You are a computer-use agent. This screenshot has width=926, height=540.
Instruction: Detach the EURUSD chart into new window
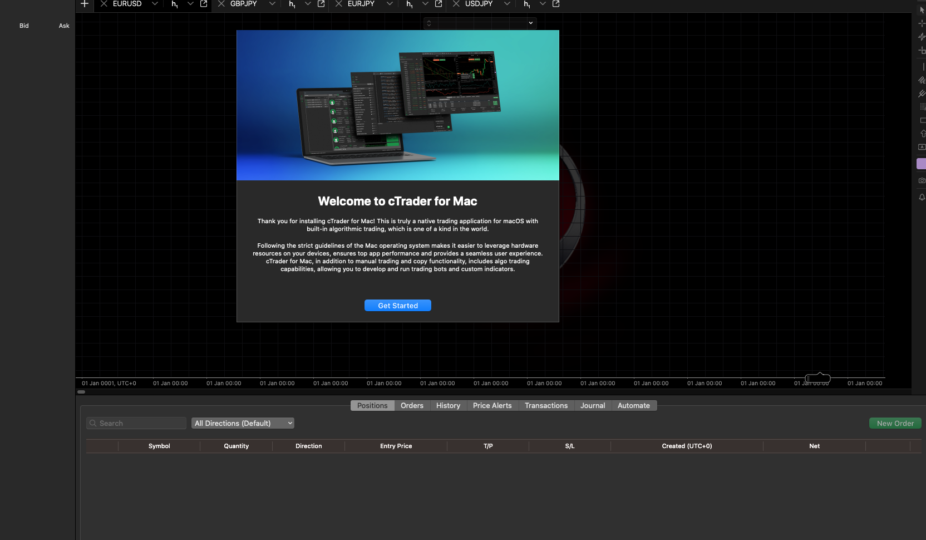[x=204, y=4]
